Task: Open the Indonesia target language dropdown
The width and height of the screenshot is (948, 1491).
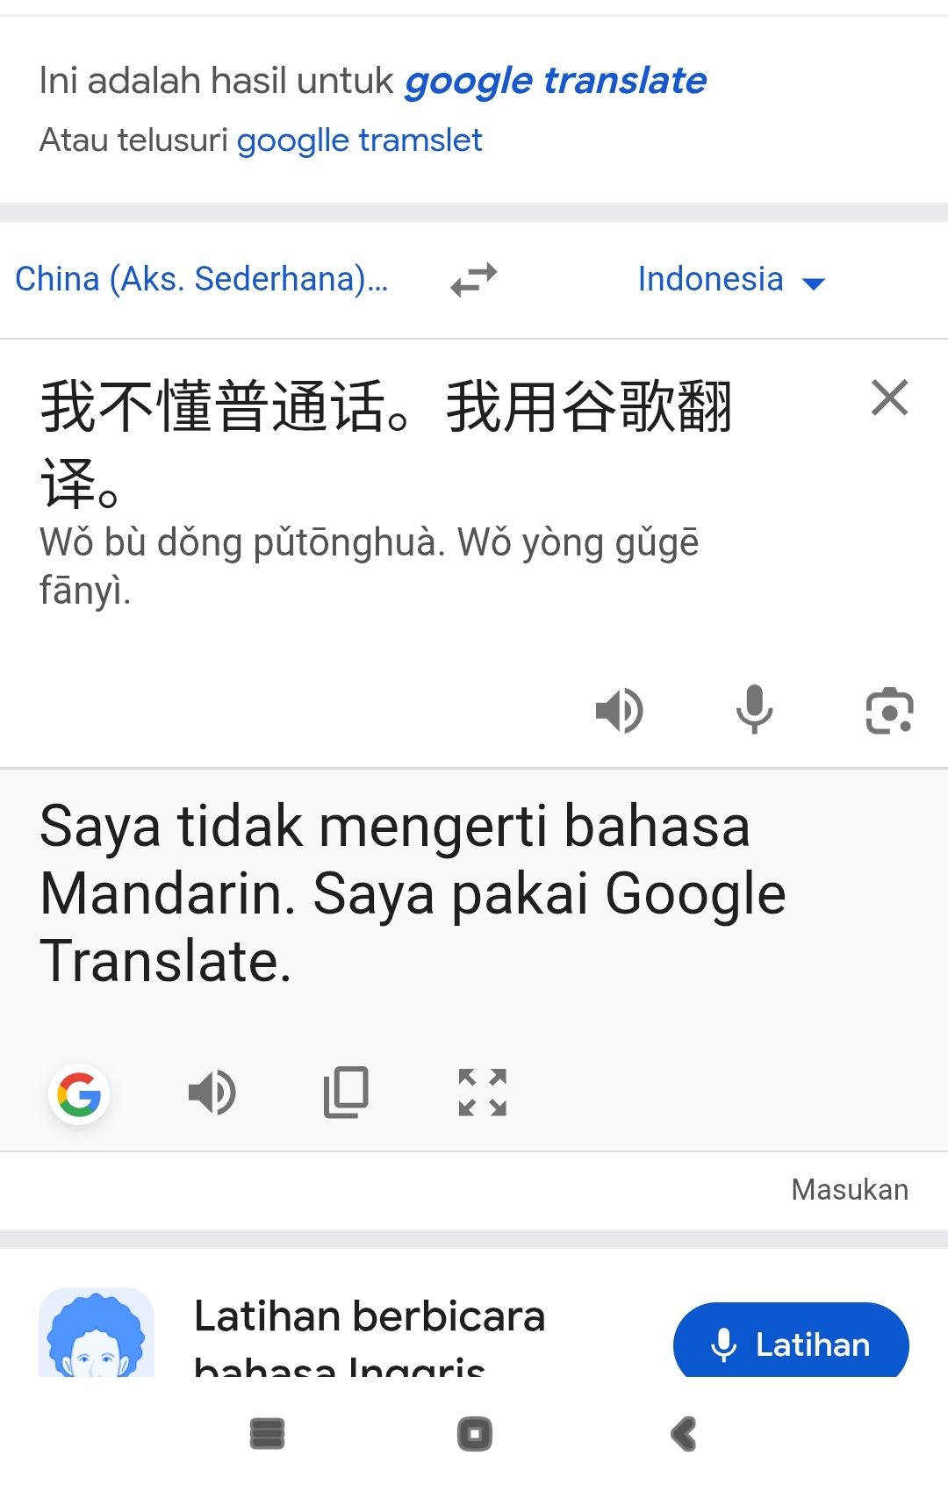Action: [x=731, y=280]
